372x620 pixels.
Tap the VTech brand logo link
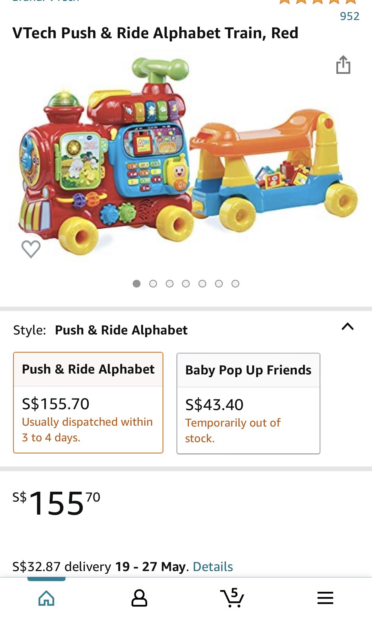point(46,1)
